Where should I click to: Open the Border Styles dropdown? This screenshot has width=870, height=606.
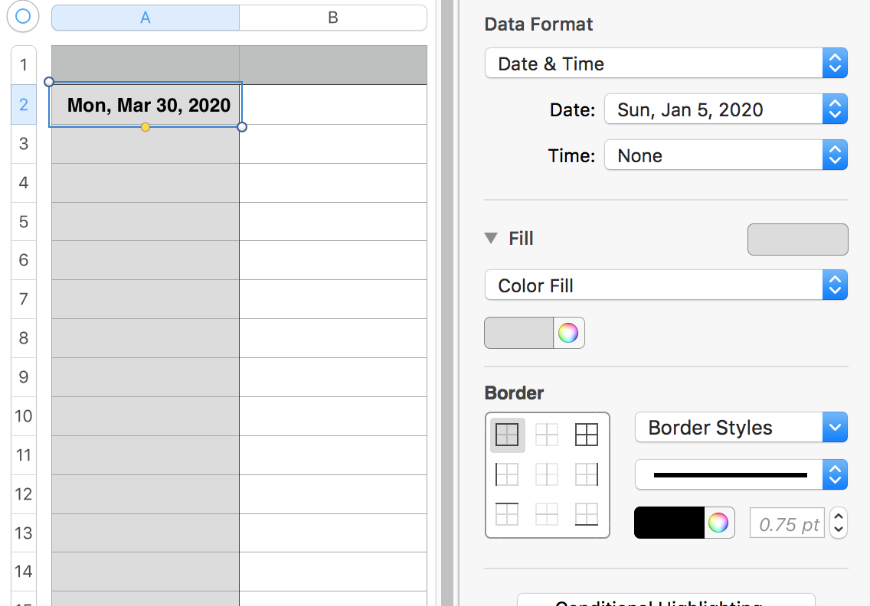click(741, 428)
